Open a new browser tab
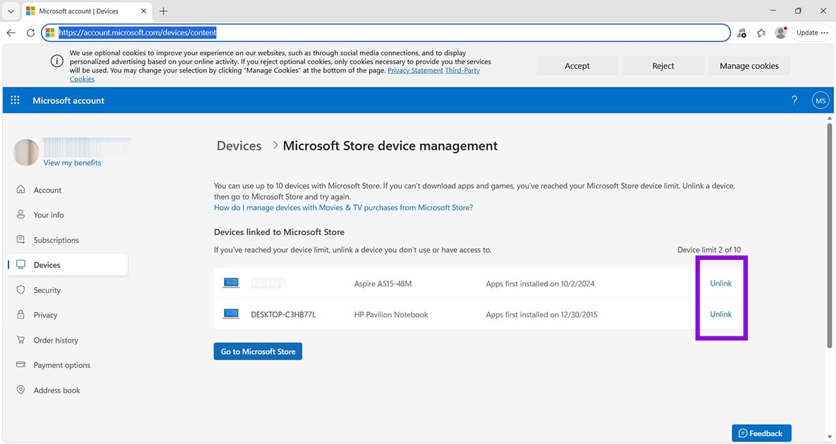836x444 pixels. [x=163, y=11]
